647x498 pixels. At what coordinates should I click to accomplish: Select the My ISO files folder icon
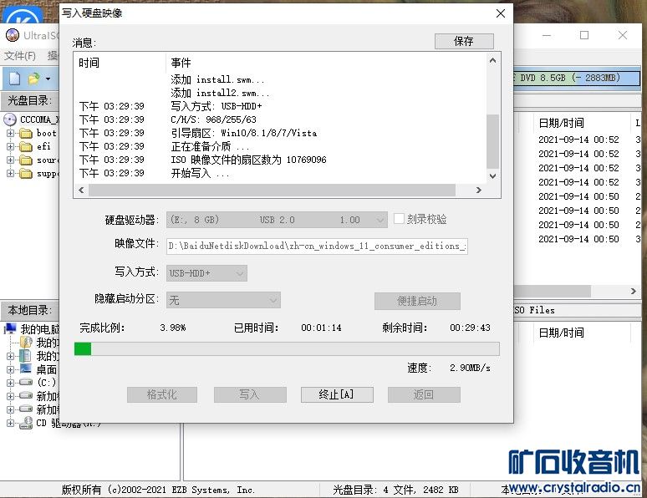tap(26, 342)
